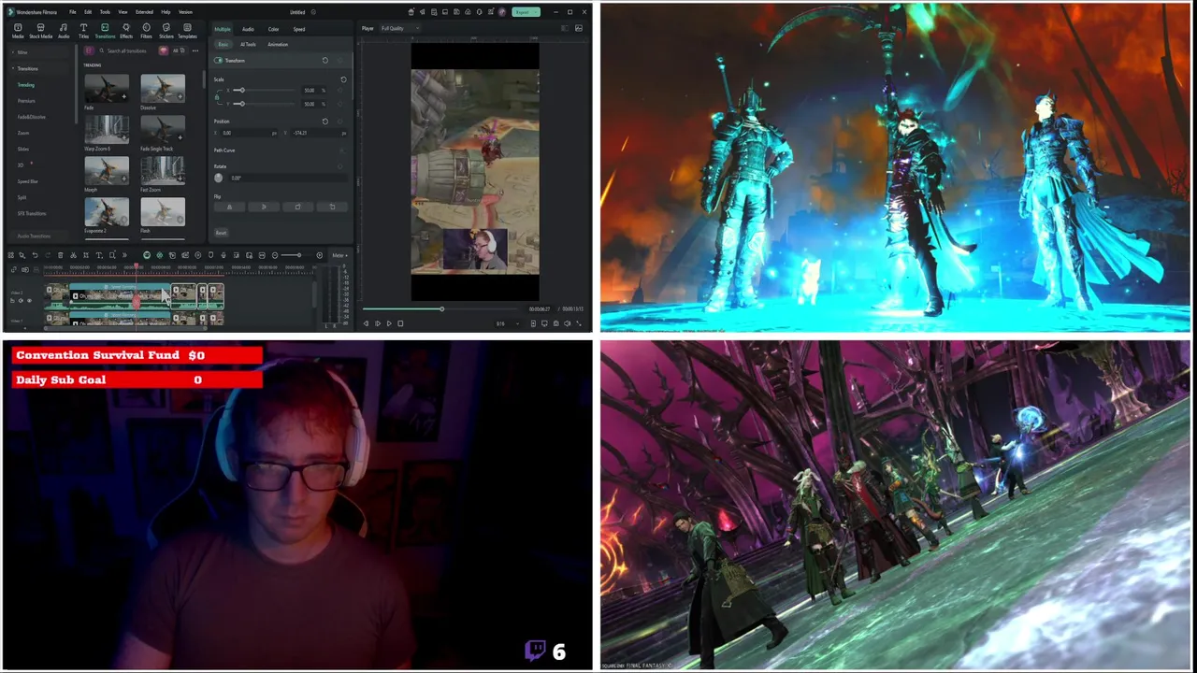Toggle the Position keyframe diamond
Screen dimensions: 1197x673
pos(340,121)
